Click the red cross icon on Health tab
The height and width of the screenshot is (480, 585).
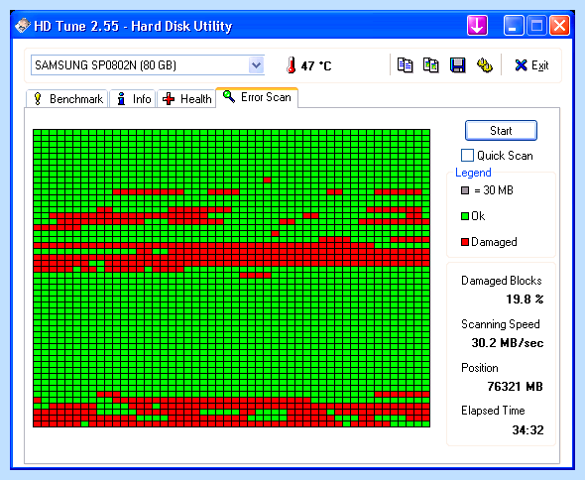(x=169, y=99)
